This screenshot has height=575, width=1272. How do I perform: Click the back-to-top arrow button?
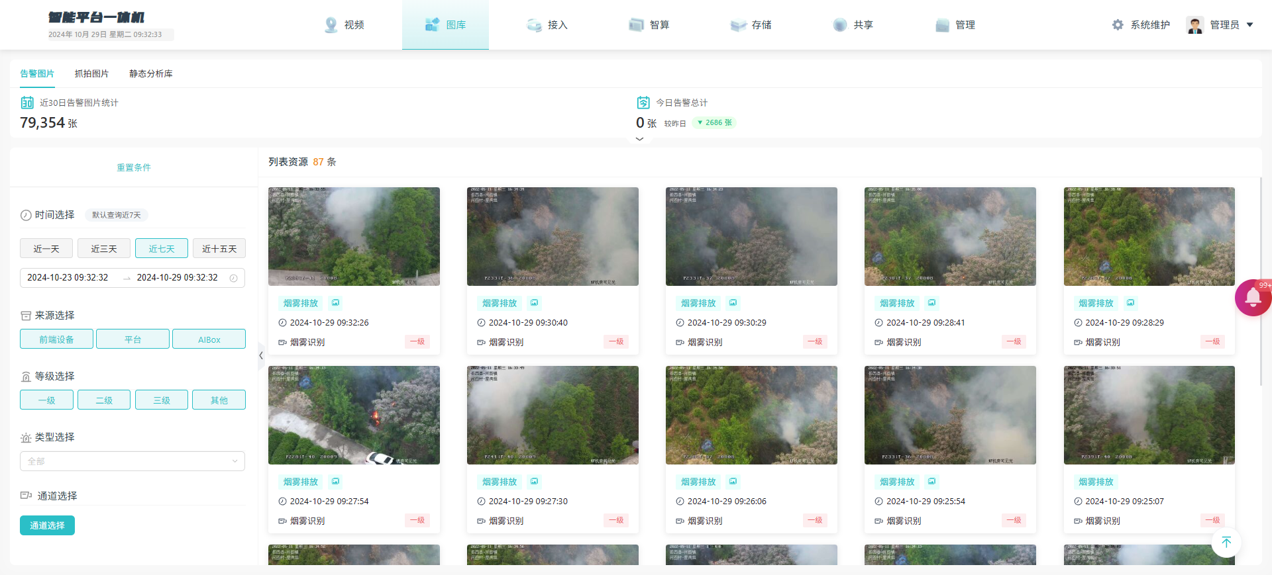click(1226, 543)
